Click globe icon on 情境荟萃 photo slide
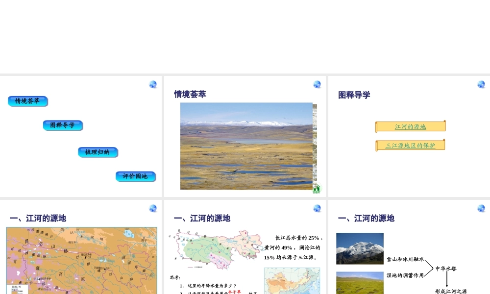Viewport: 490px width, 294px height. (x=317, y=84)
